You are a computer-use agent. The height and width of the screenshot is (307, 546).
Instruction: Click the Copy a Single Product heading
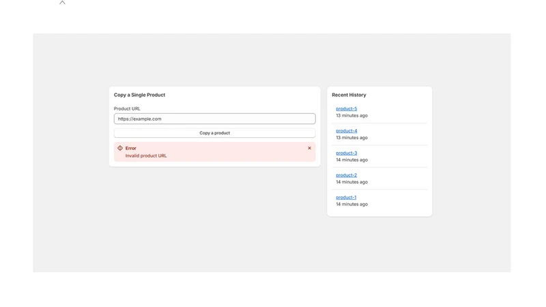click(x=139, y=95)
